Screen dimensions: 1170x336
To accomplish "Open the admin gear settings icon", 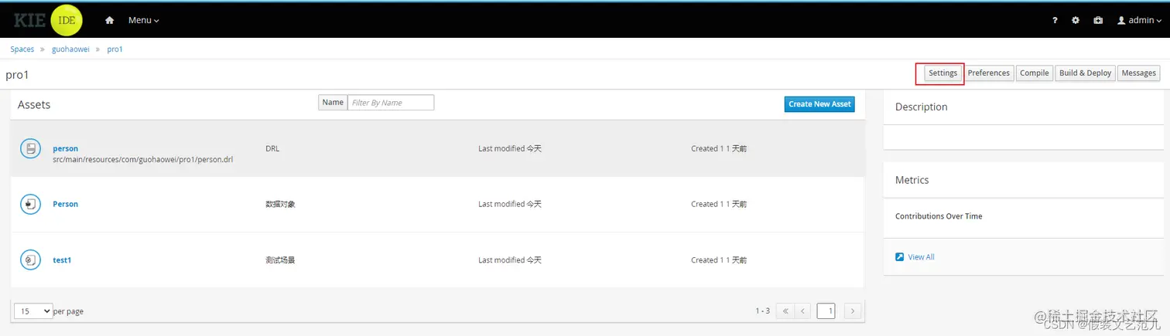I will pos(1076,21).
